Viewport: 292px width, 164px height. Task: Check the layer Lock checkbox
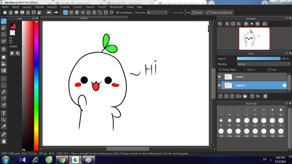[x=269, y=70]
